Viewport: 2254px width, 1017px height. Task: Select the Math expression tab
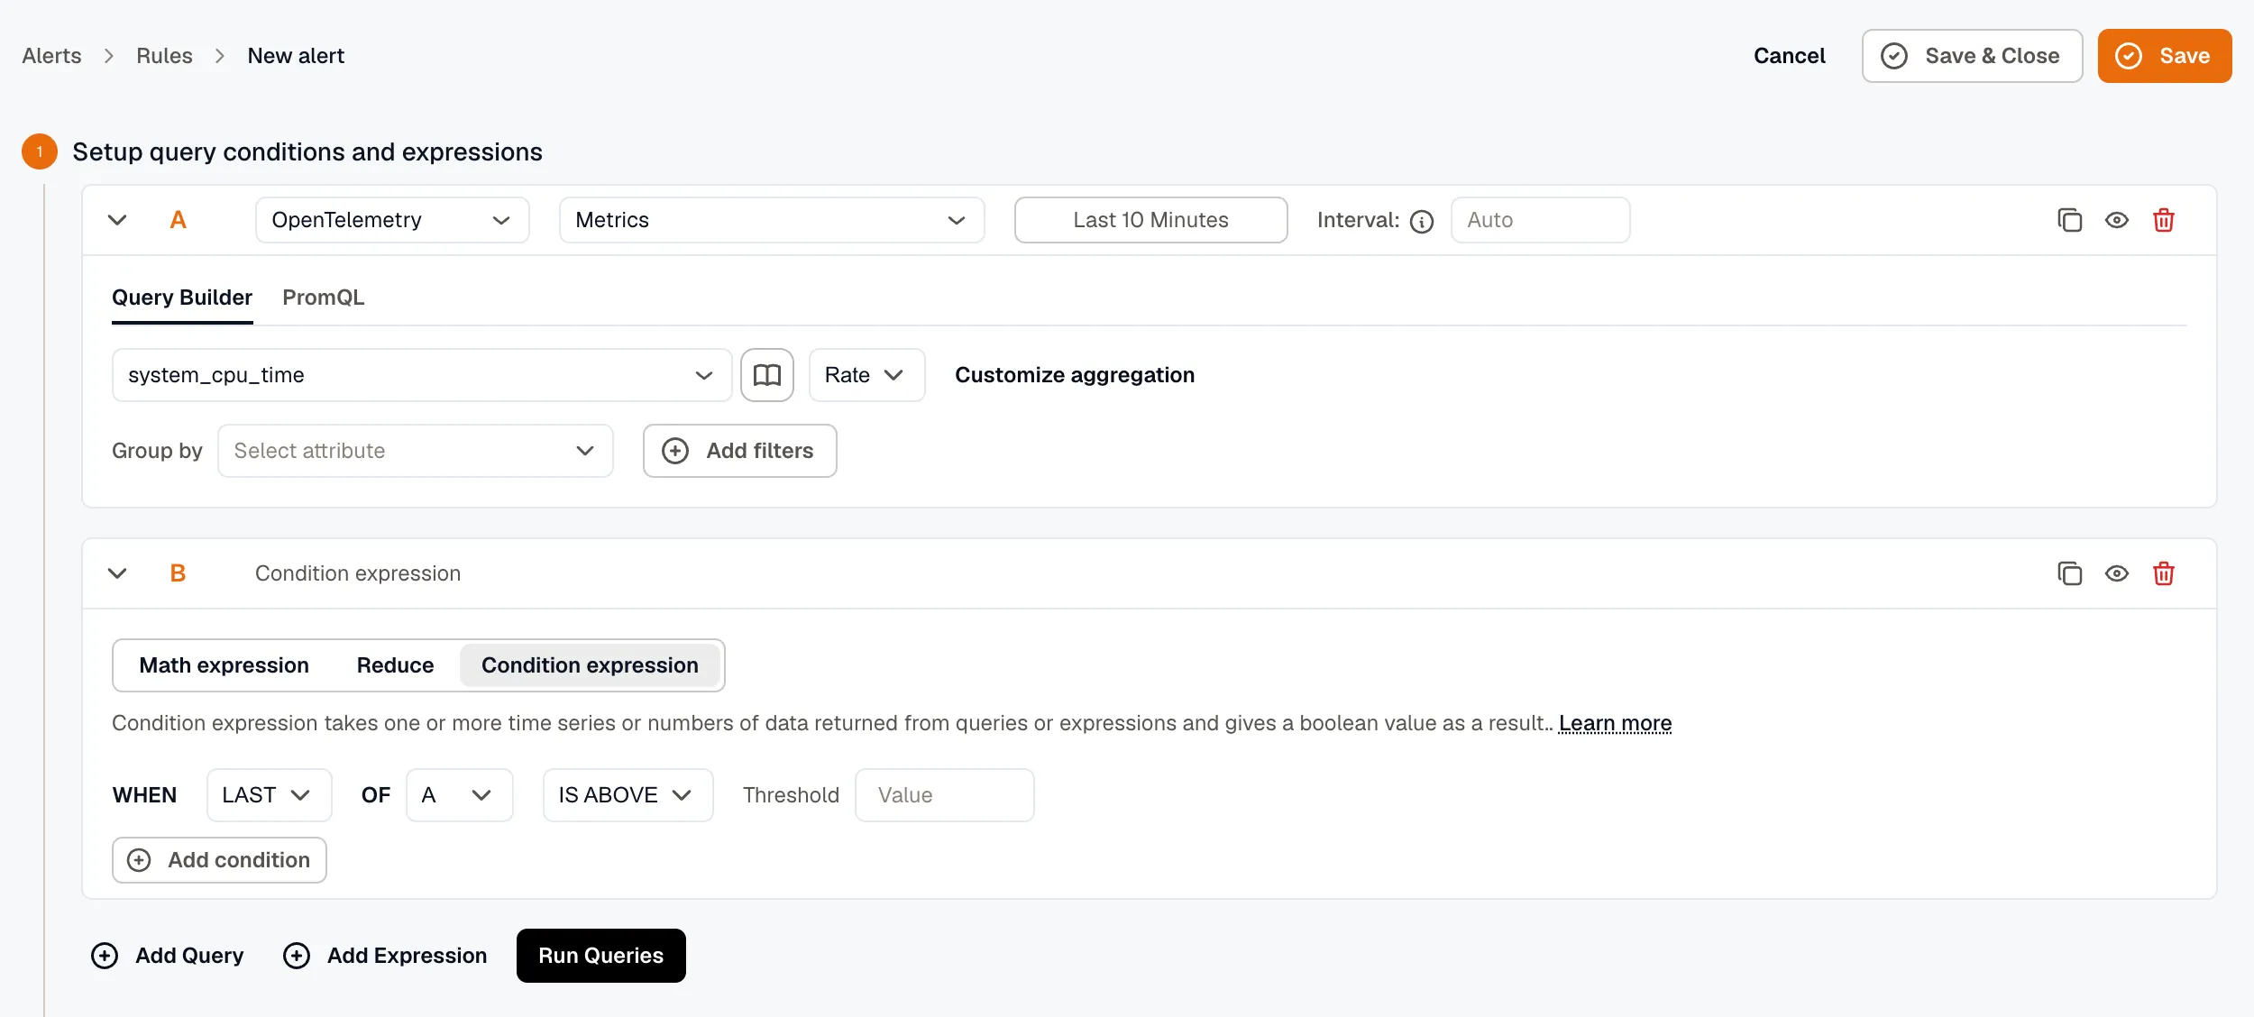(224, 665)
